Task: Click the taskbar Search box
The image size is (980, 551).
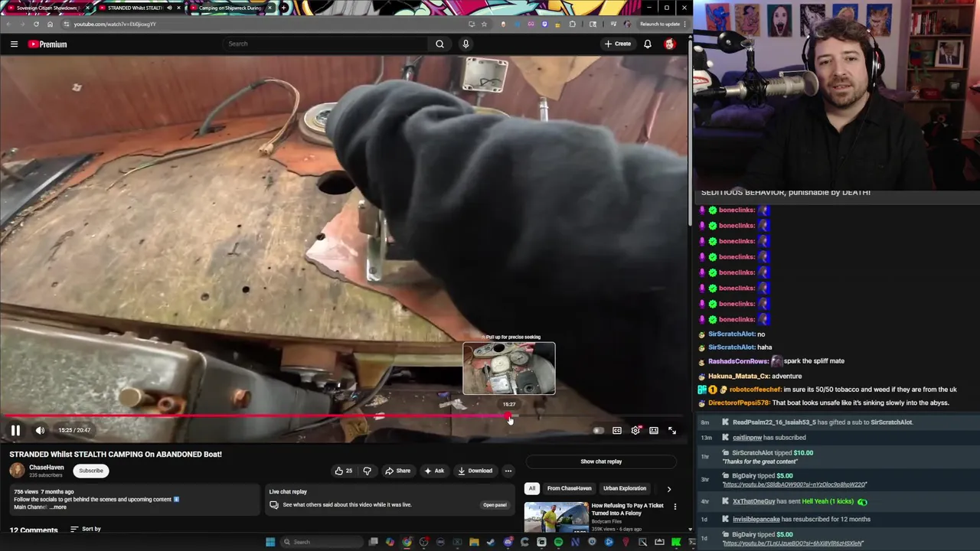Action: [322, 542]
